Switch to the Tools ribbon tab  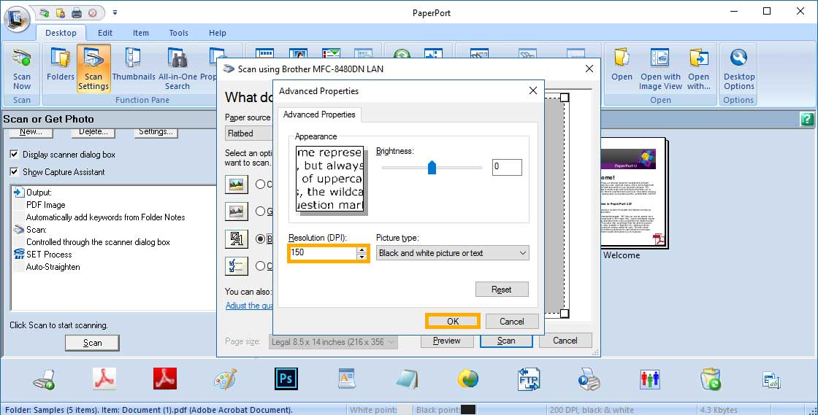178,33
